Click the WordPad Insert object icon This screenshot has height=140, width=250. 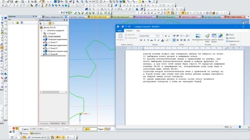point(220,36)
